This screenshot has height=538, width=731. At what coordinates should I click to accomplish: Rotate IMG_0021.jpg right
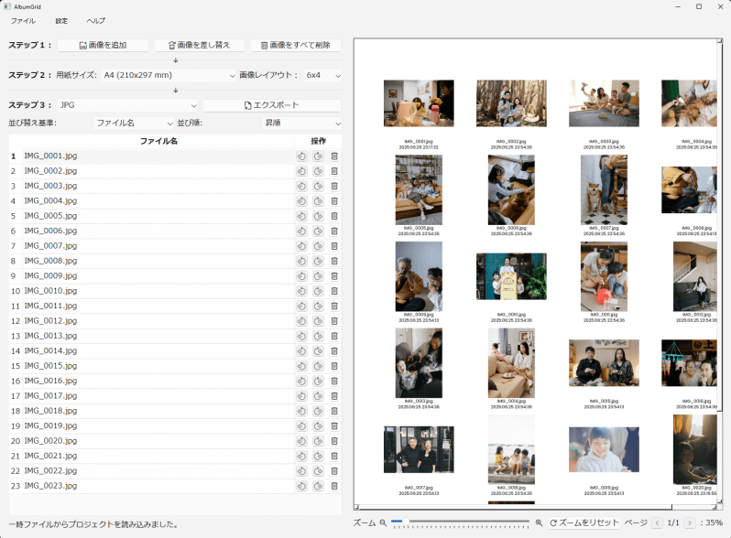[318, 456]
